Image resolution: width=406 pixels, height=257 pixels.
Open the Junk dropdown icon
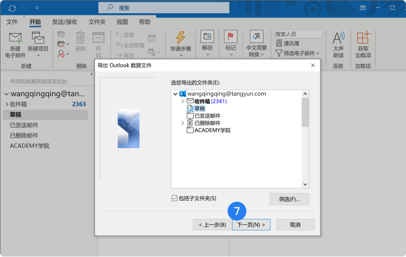pos(63,54)
